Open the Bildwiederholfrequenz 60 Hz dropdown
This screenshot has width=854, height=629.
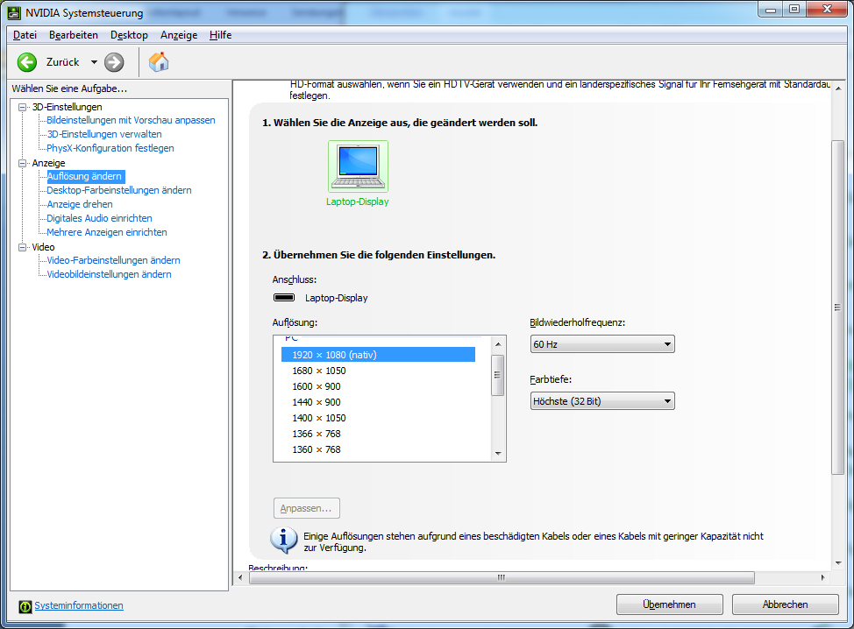tap(602, 344)
